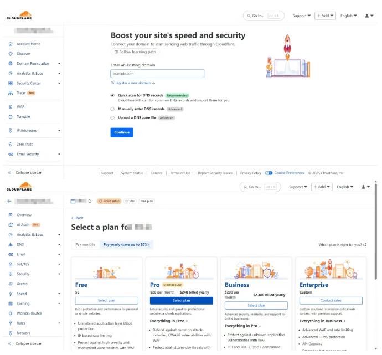Open the Support footer link
Image resolution: width=382 pixels, height=355 pixels.
click(107, 173)
